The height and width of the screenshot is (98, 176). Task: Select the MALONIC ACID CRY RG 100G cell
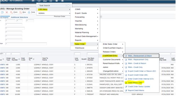pos(110,75)
